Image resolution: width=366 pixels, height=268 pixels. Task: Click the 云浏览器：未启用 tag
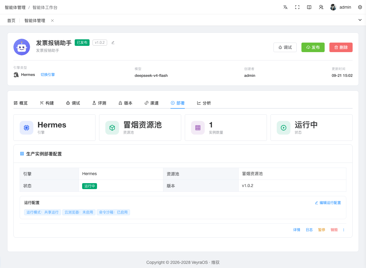79,212
